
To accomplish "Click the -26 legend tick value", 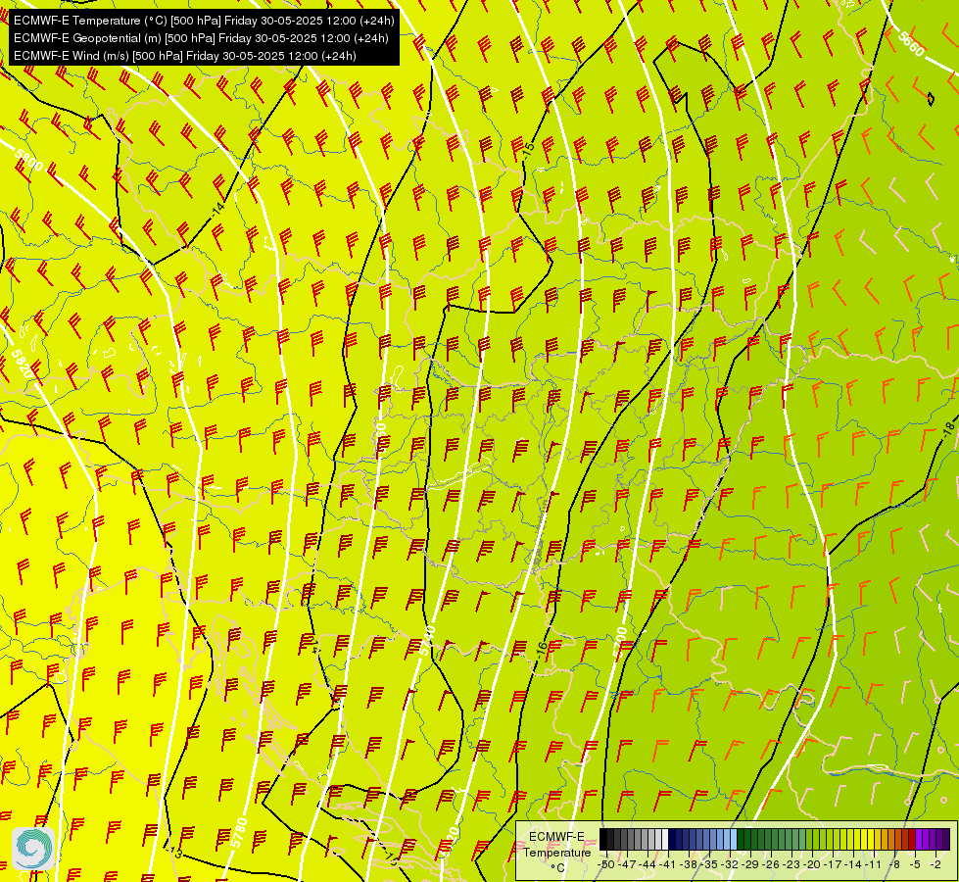I will pos(771,864).
